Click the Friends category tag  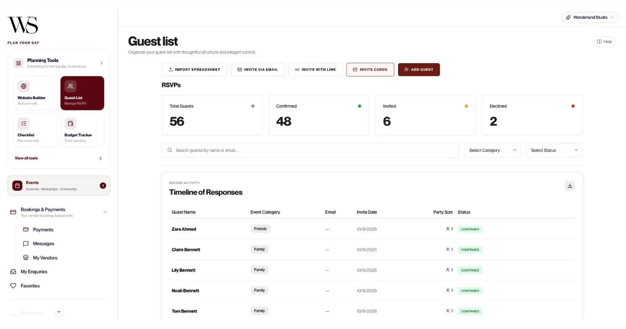(x=260, y=229)
